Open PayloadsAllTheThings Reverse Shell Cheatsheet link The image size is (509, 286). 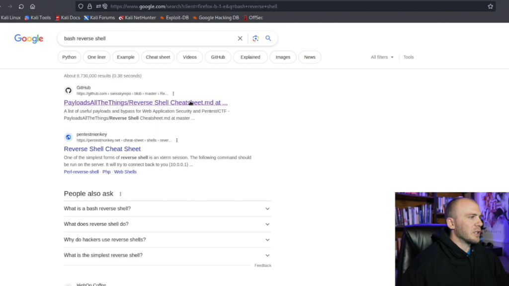pyautogui.click(x=146, y=102)
